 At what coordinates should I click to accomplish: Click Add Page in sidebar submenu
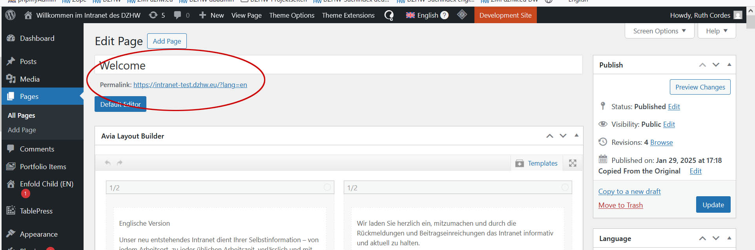coord(22,130)
